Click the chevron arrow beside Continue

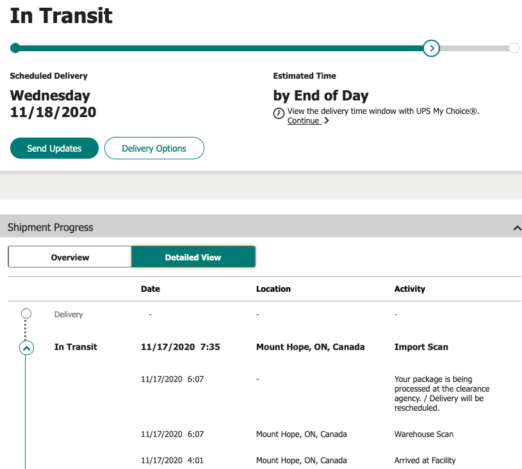(327, 121)
